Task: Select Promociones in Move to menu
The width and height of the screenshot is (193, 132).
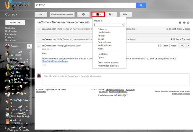Action: (x=104, y=42)
